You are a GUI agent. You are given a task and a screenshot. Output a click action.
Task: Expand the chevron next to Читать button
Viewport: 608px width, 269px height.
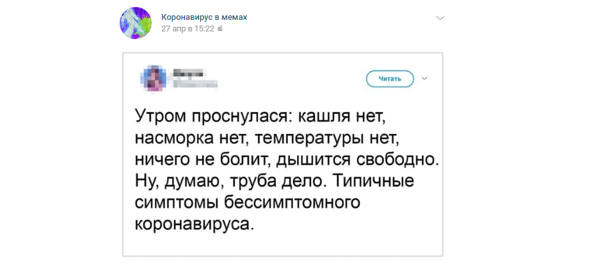point(424,79)
